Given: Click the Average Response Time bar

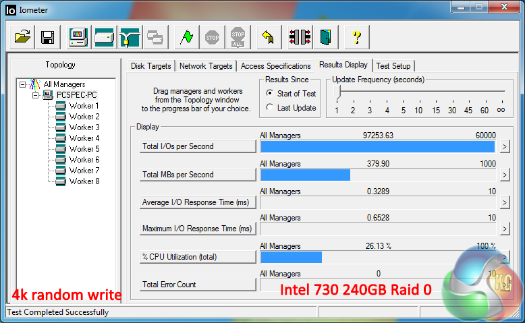Looking at the screenshot, I should click(378, 202).
